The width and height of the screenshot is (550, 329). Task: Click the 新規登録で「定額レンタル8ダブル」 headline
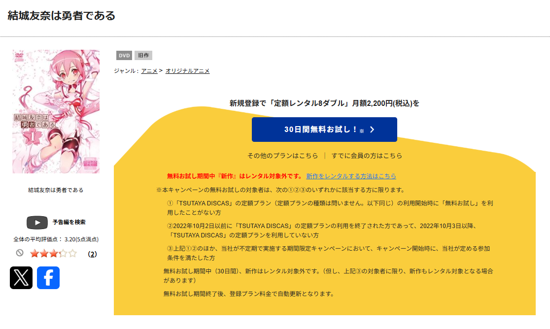click(324, 103)
